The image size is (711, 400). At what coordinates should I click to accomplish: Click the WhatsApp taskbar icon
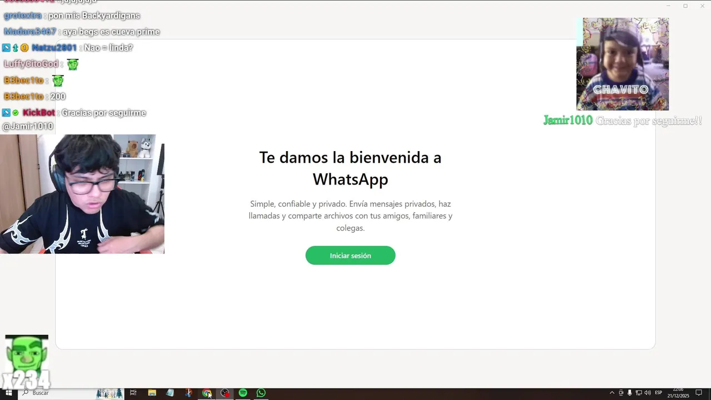[x=261, y=393]
